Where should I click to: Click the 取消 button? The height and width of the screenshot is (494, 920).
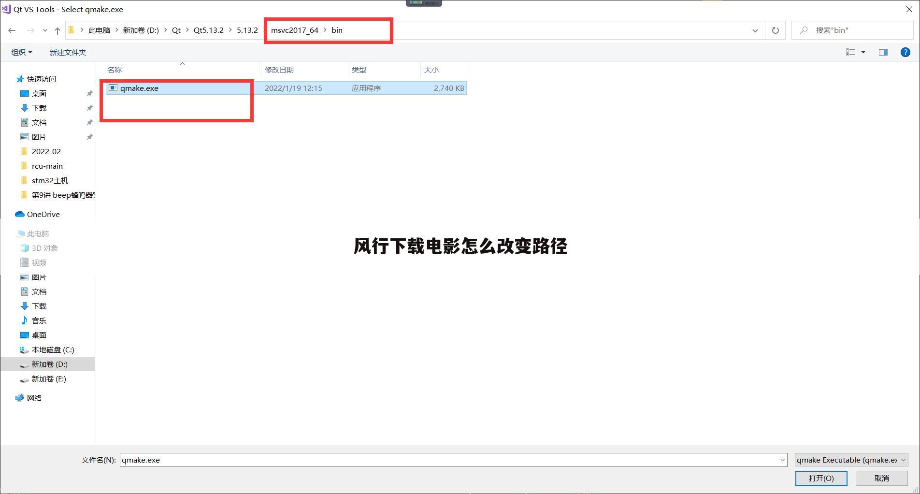pos(881,478)
